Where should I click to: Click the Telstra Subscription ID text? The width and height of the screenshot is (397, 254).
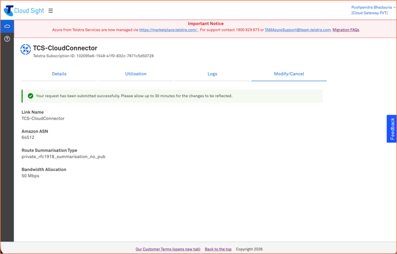point(93,56)
